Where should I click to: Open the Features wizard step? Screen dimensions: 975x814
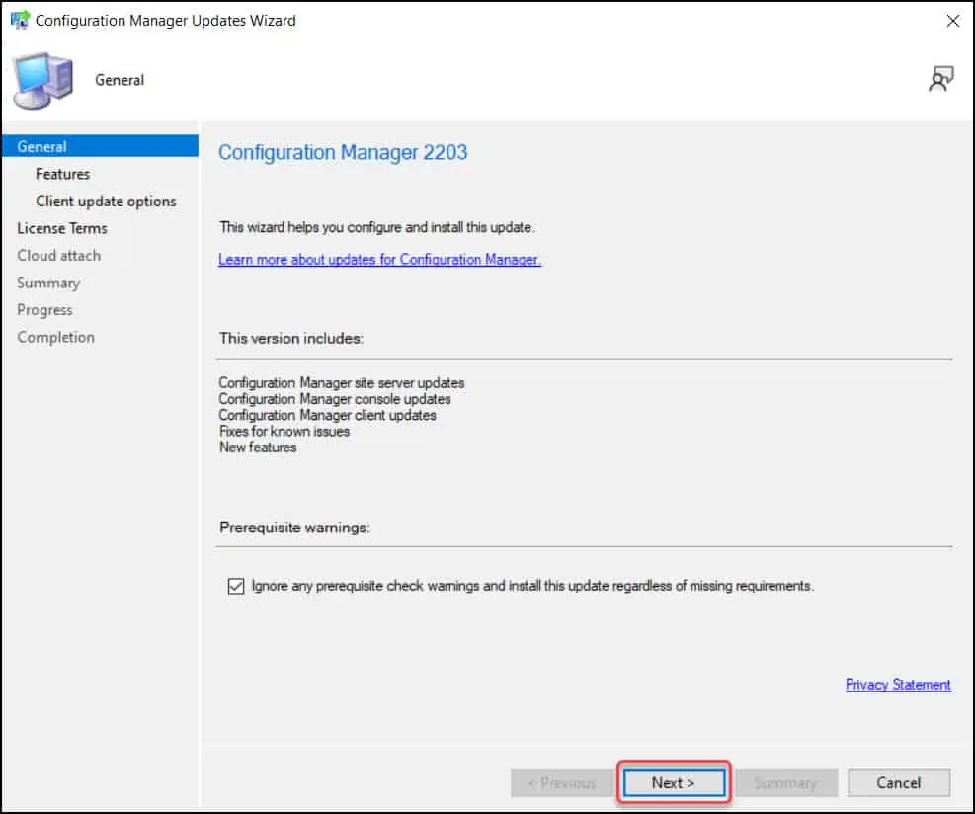[63, 174]
